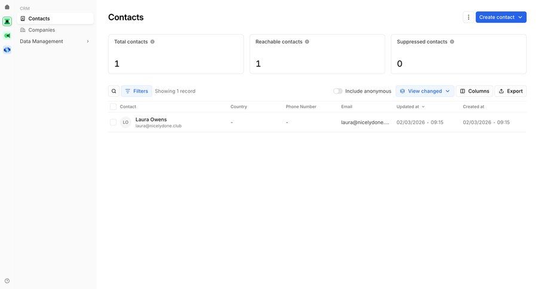
Task: Open the home icon in left rail
Action: click(7, 7)
